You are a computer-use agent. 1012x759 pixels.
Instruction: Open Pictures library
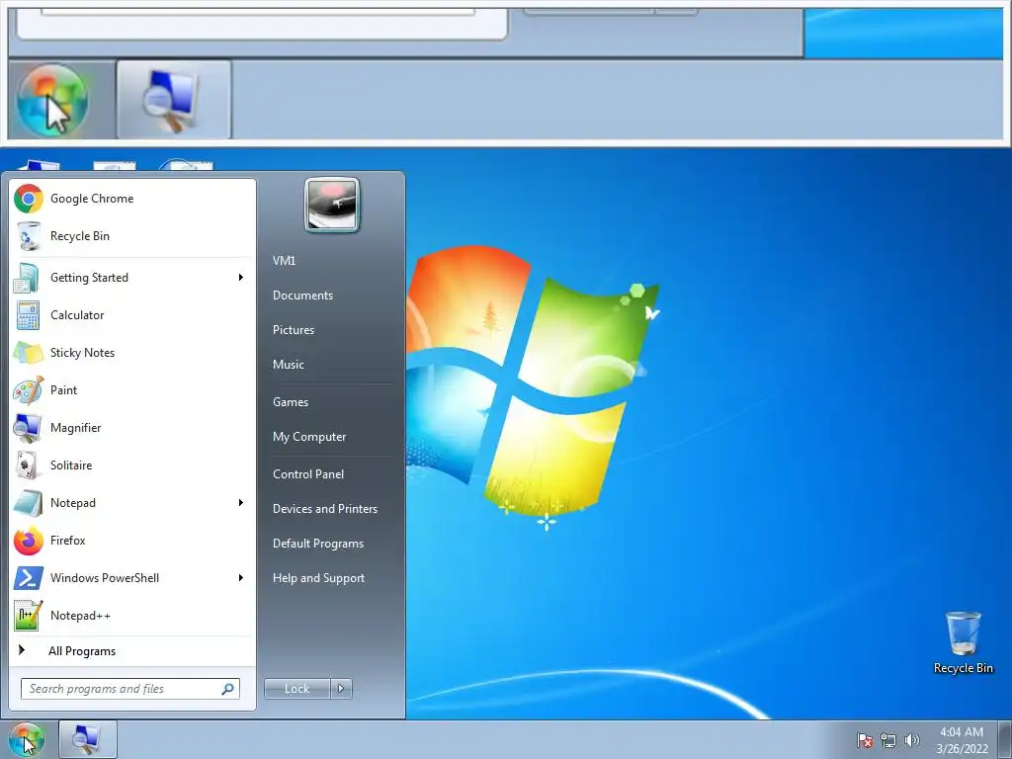[x=293, y=330]
